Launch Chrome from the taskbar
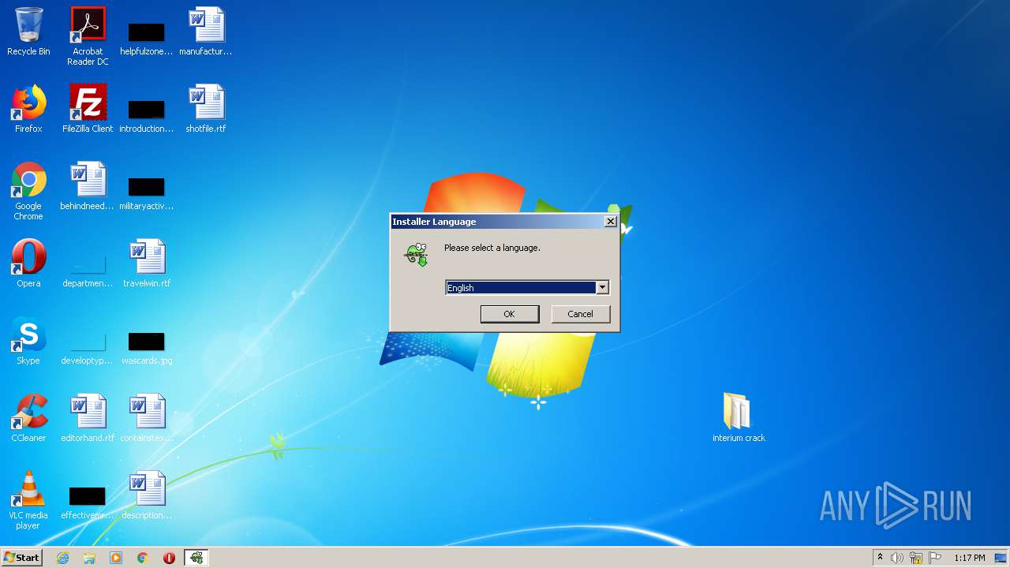Image resolution: width=1010 pixels, height=568 pixels. [x=143, y=558]
